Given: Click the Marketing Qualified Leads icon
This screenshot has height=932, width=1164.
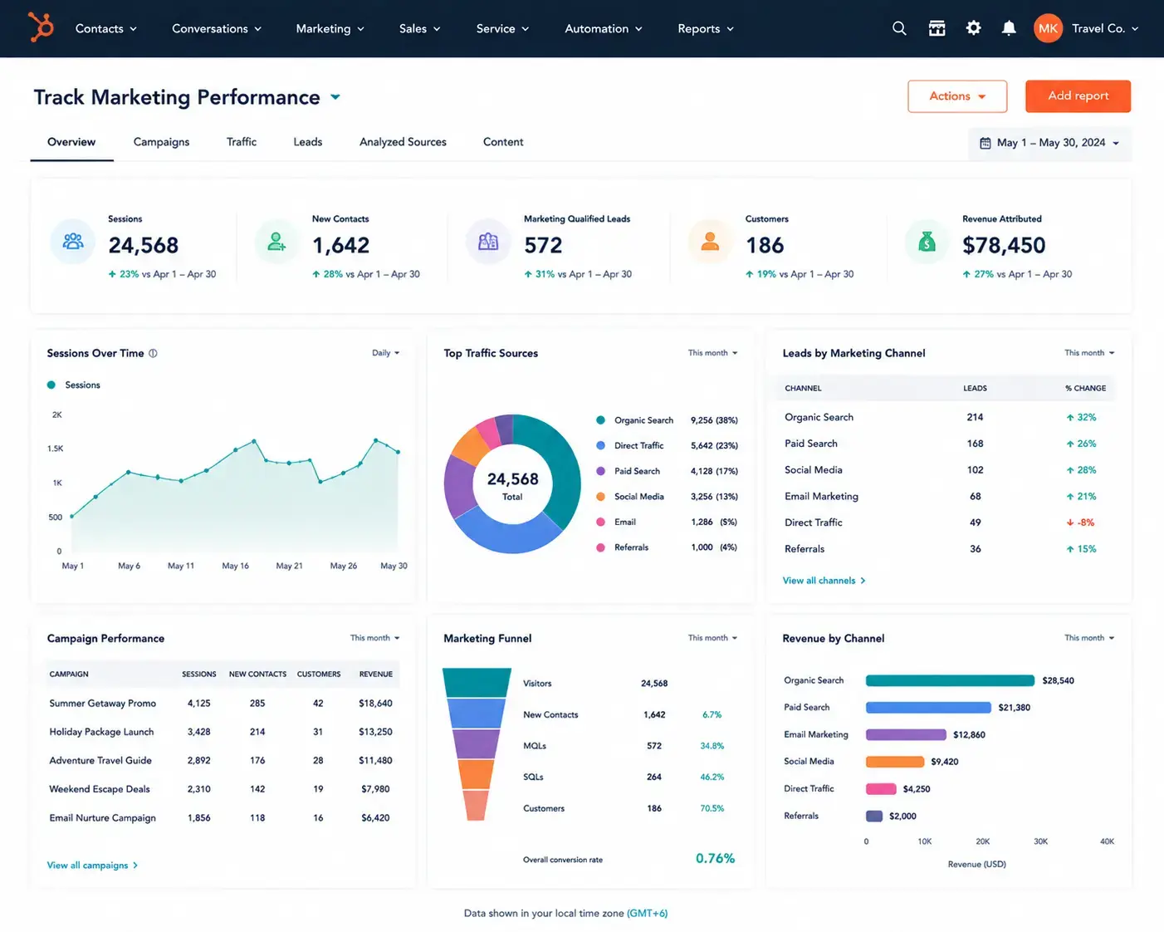Looking at the screenshot, I should (x=488, y=242).
